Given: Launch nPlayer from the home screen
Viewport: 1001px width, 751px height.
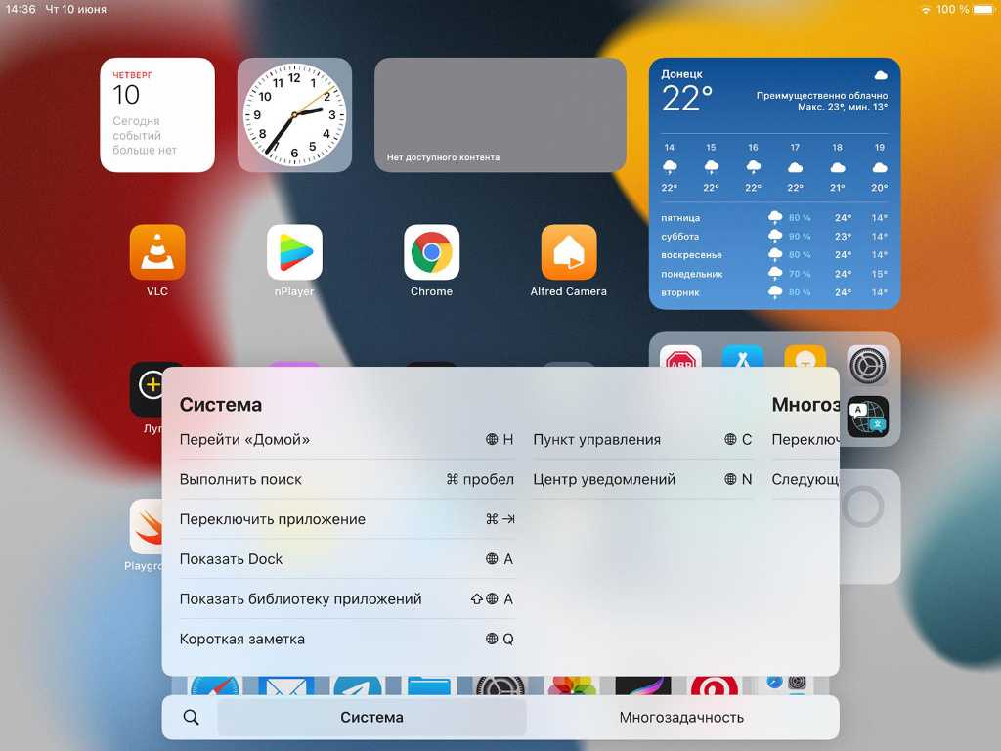Looking at the screenshot, I should pos(294,252).
